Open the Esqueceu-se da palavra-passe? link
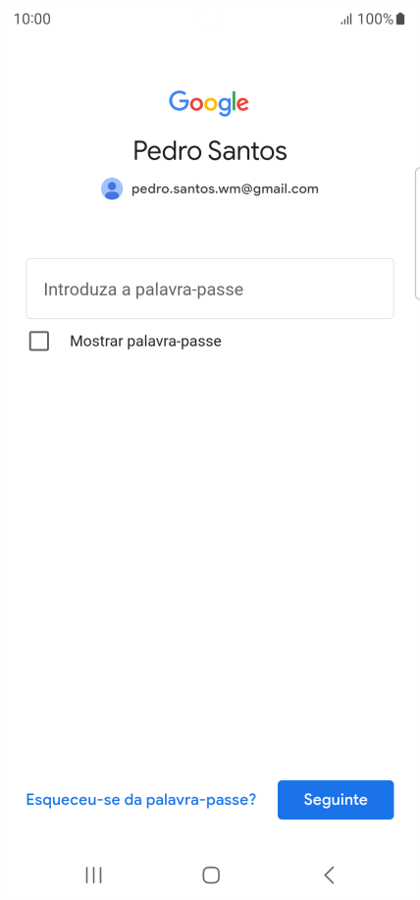This screenshot has height=900, width=420. (x=141, y=800)
